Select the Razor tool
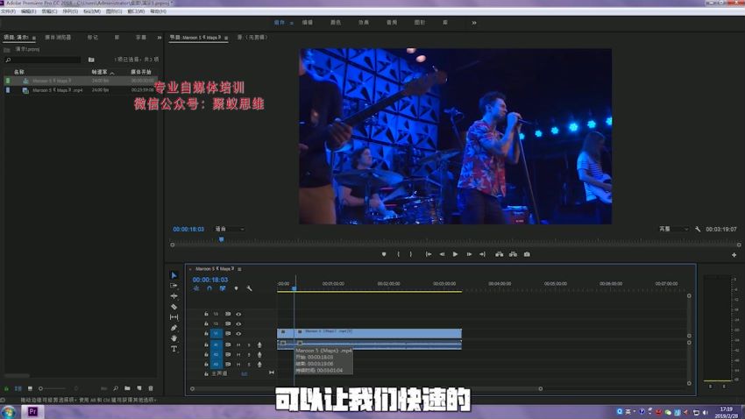Screen dimensions: 745x419 coord(174,307)
